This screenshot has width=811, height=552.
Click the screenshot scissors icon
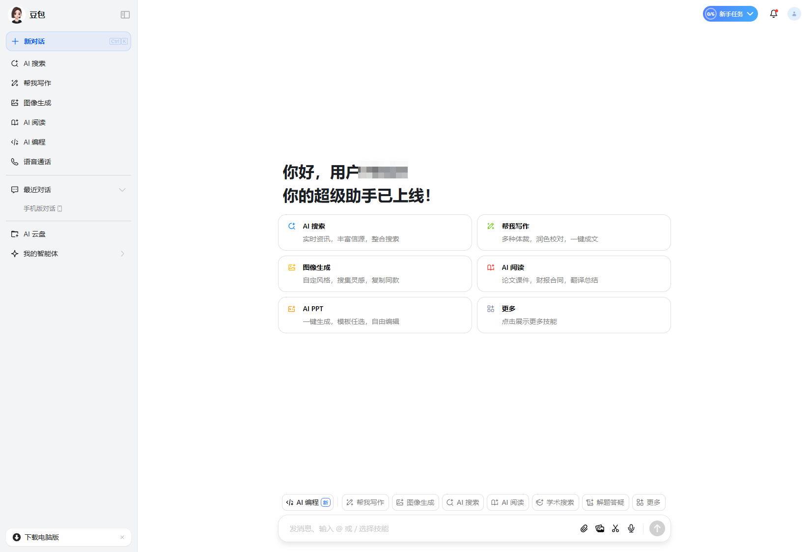tap(615, 528)
